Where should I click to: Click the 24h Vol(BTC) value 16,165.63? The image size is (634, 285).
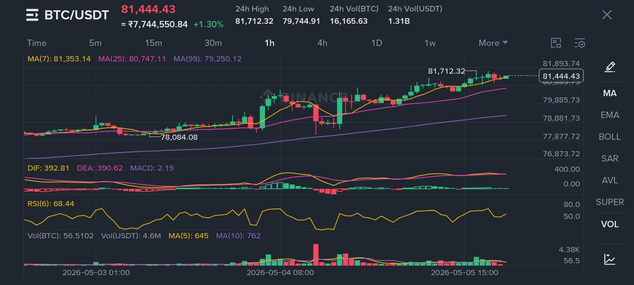[x=349, y=21]
